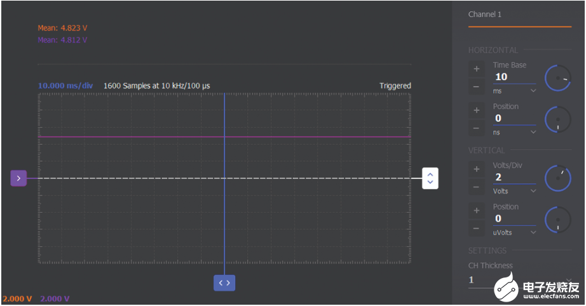Viewport: 586px width, 306px height.
Task: Open the horizontal Position ns unit dropdown
Action: (x=515, y=133)
